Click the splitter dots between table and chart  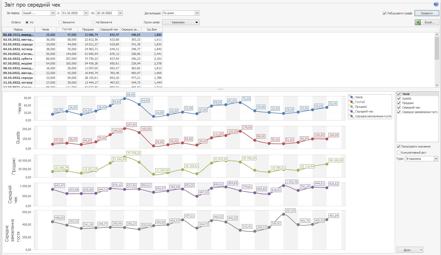pos(220,89)
